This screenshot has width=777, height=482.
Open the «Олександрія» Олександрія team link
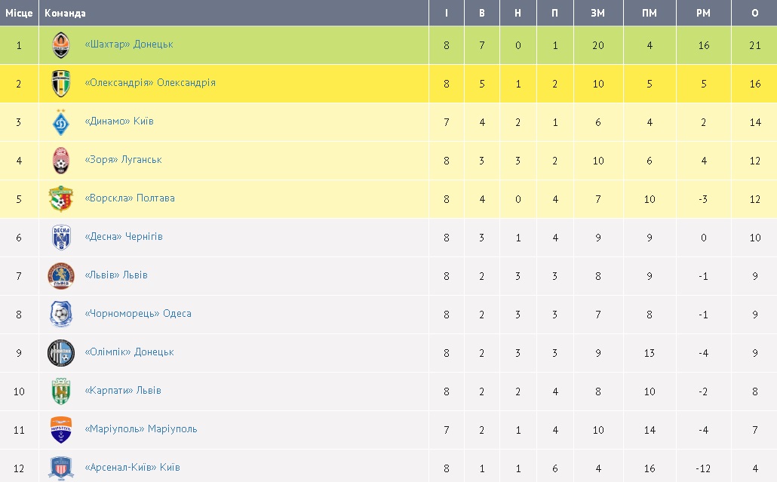click(150, 83)
